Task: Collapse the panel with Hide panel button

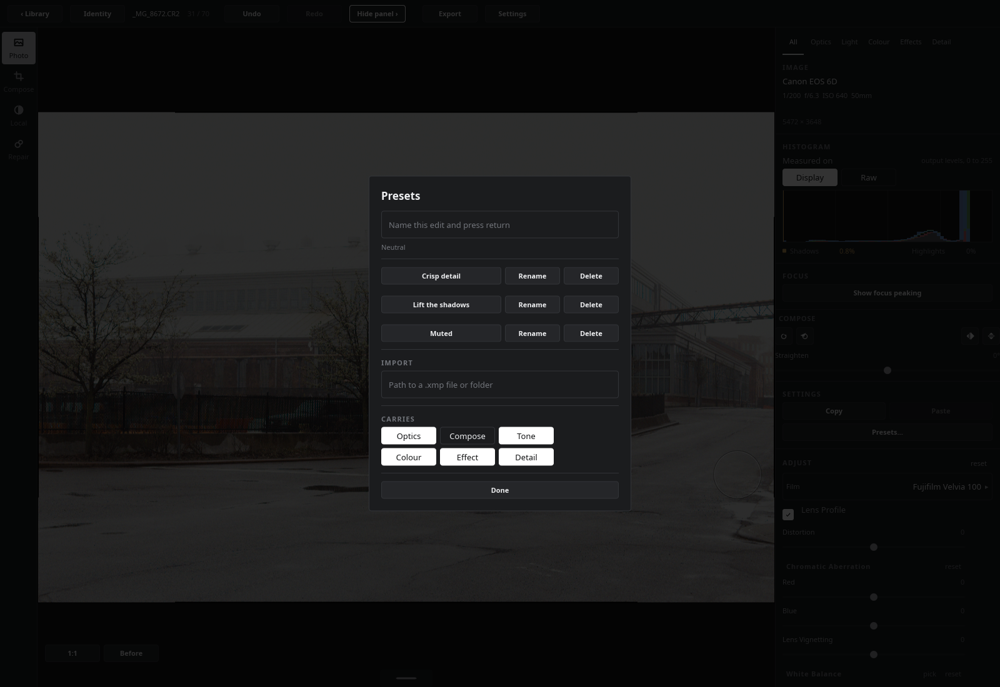Action: pyautogui.click(x=377, y=14)
